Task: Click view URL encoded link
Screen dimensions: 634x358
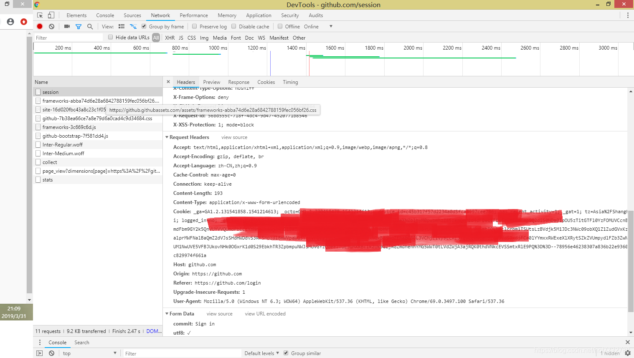Action: (x=265, y=314)
